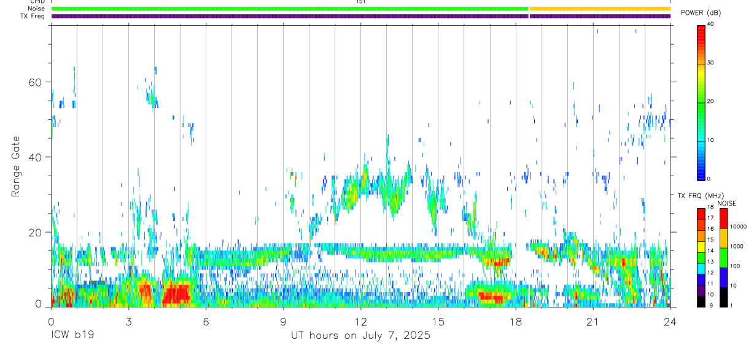
Task: Click the TX FRQ (MHz) color bar
Action: (701, 258)
